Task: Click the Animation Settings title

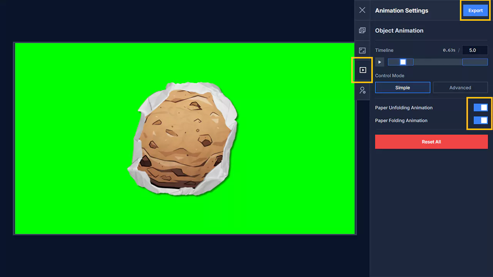Action: tap(401, 10)
